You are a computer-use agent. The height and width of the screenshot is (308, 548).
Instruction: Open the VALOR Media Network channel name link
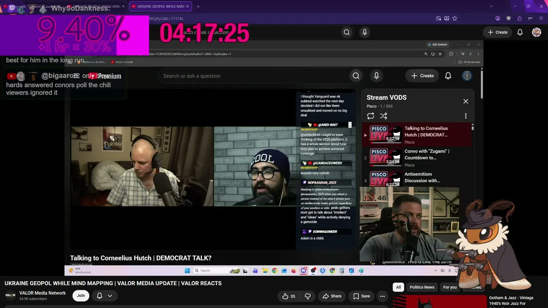pyautogui.click(x=42, y=293)
